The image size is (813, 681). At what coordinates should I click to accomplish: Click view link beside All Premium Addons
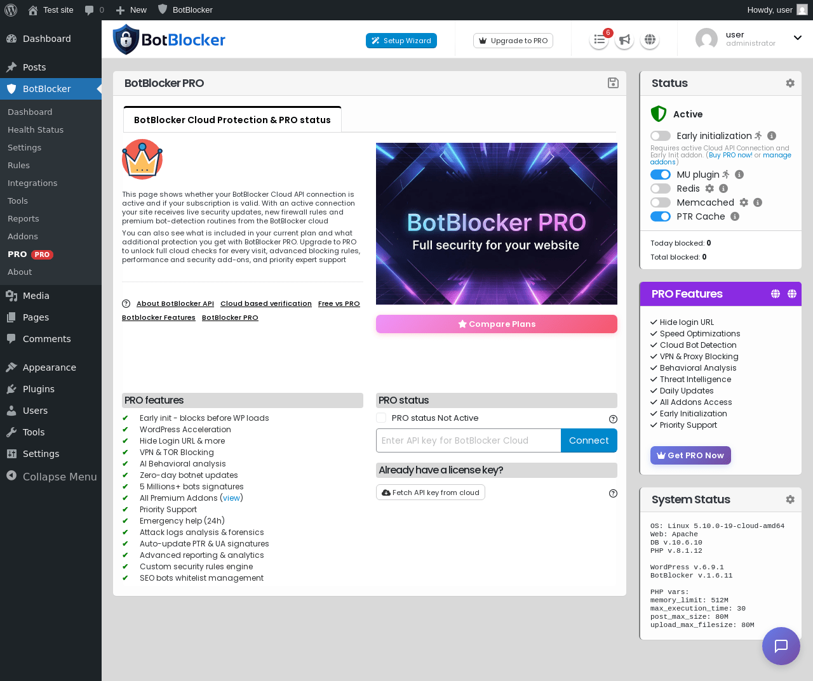pos(231,498)
